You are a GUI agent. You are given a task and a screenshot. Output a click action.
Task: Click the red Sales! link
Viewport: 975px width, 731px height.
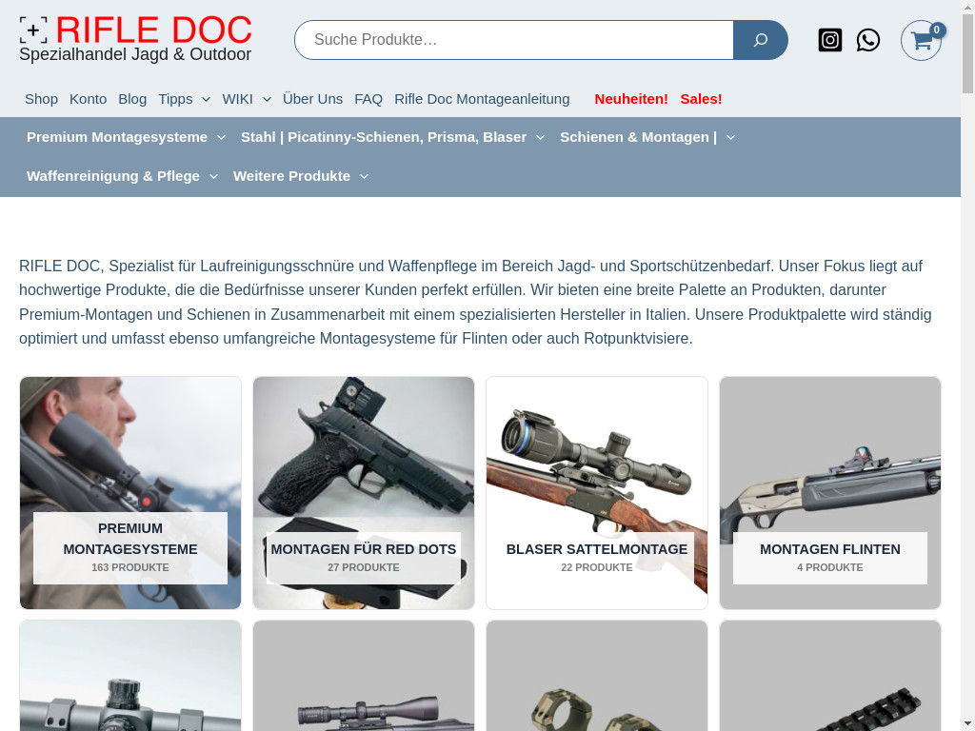click(701, 99)
